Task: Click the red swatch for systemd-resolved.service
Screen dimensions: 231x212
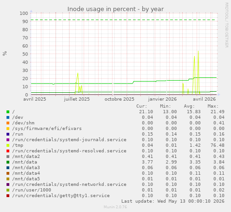Action: click(8, 151)
